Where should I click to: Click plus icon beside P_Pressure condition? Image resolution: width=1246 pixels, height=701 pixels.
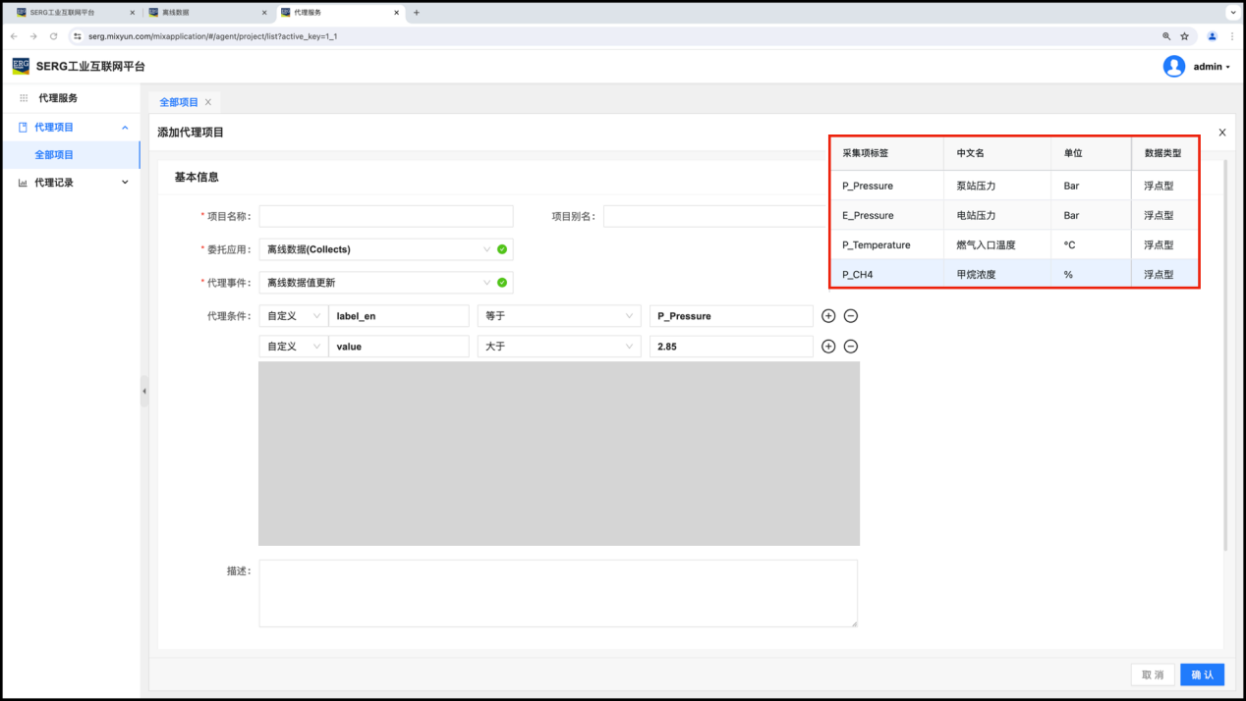pyautogui.click(x=828, y=316)
